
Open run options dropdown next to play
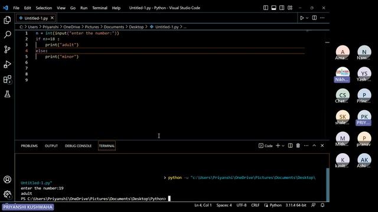pyautogui.click(x=307, y=18)
